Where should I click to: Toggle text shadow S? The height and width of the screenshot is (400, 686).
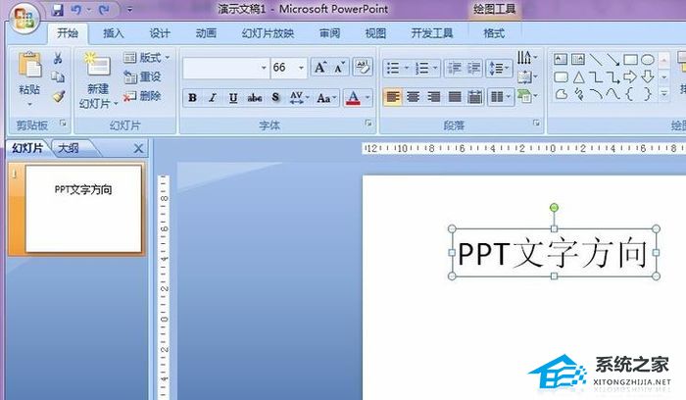(x=275, y=98)
